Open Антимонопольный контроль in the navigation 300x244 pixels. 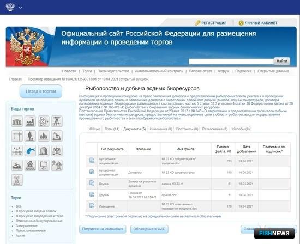coord(159,71)
